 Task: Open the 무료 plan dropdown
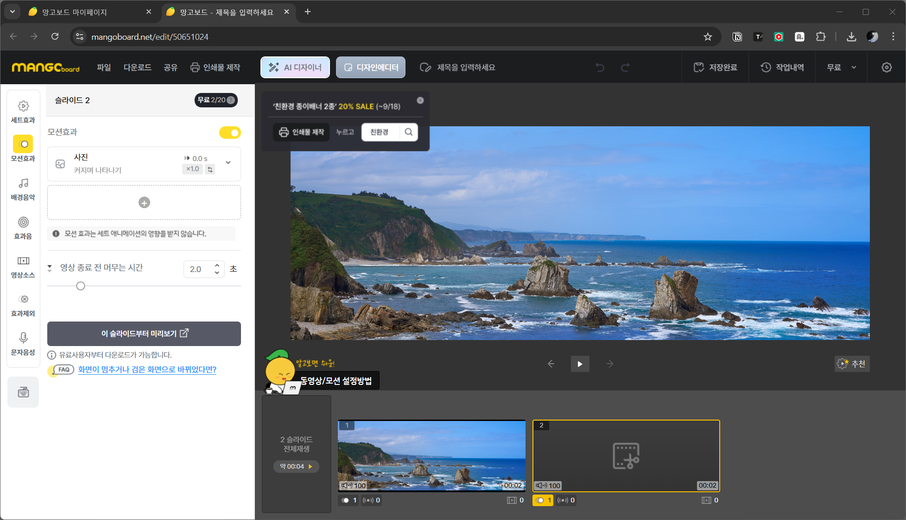(x=841, y=68)
